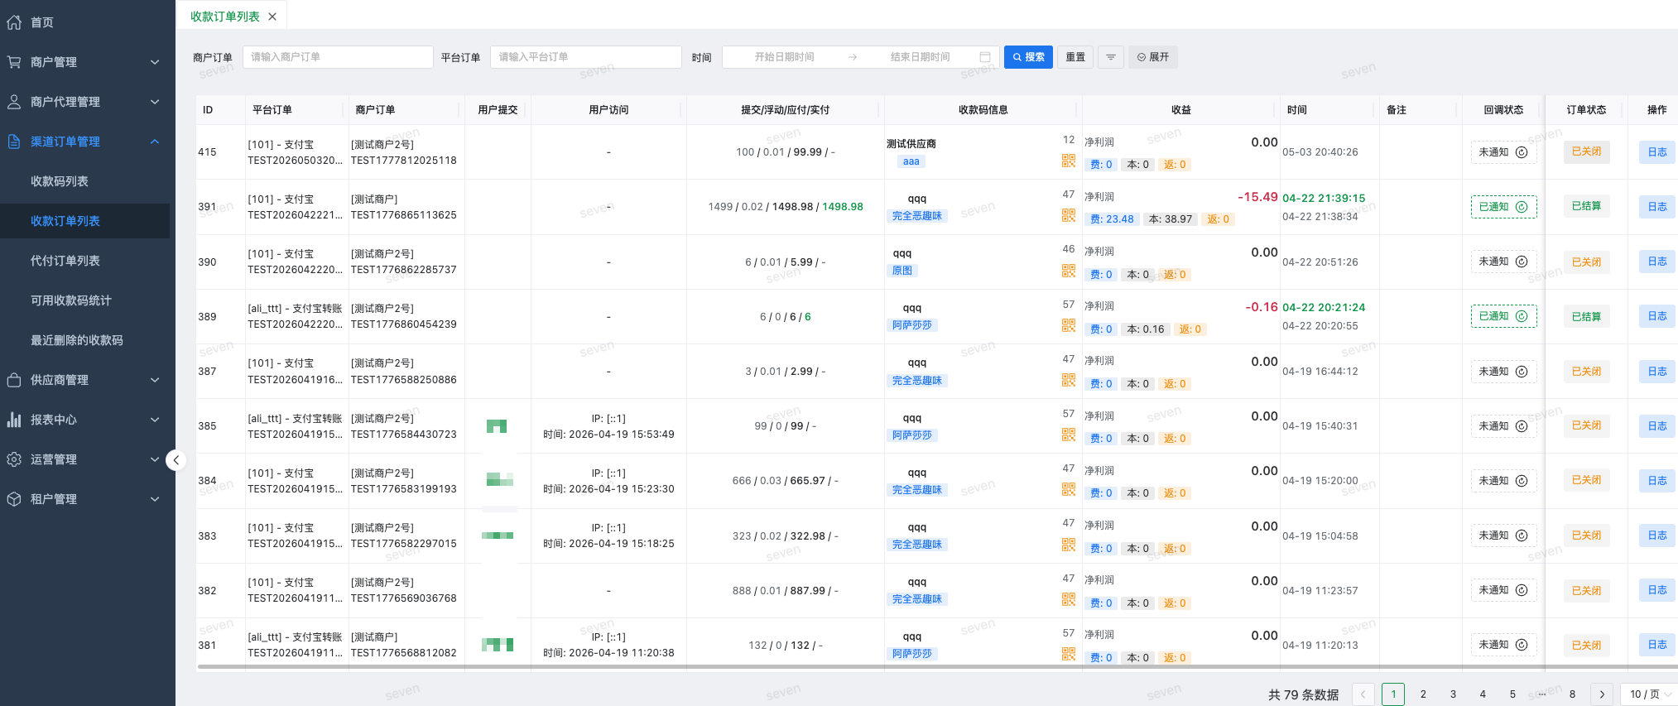
Task: Open QR code icon for order 390
Action: click(x=1069, y=271)
